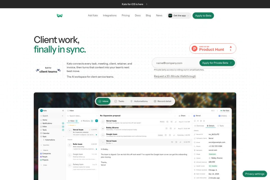
Task: Open the Relio team conversation
Action: click(x=82, y=147)
